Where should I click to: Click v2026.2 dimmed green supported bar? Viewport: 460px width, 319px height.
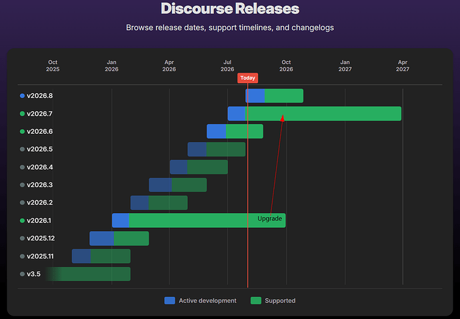(x=168, y=202)
